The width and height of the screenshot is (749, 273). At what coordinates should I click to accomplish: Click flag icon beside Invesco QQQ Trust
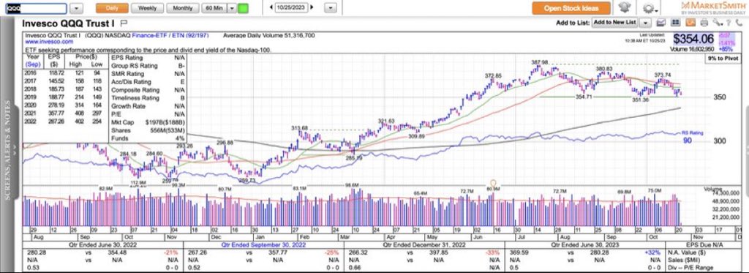[x=124, y=23]
